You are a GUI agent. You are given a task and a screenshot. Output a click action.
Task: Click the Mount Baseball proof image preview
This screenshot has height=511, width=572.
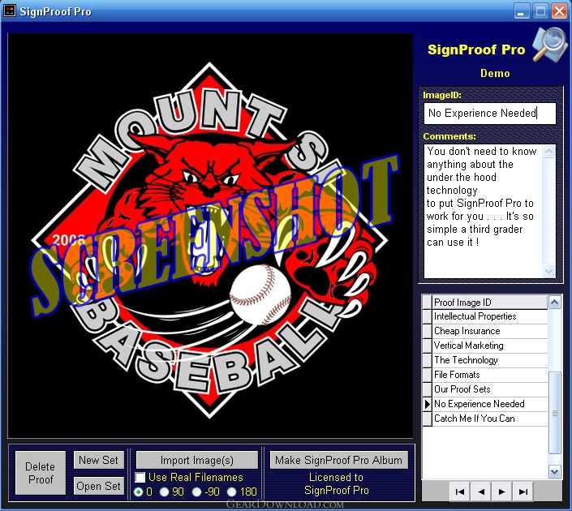[x=210, y=236]
